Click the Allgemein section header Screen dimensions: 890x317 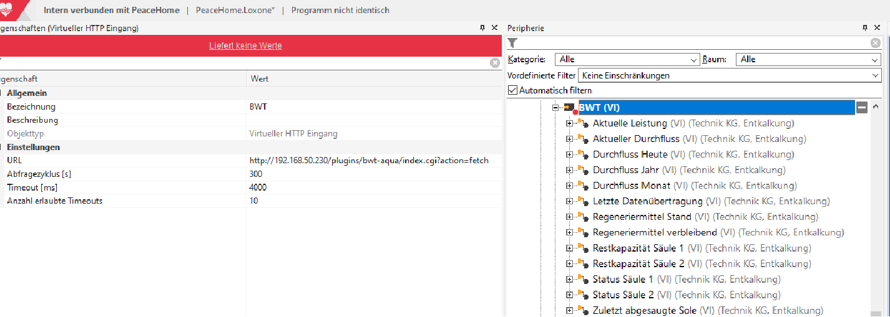tap(27, 93)
